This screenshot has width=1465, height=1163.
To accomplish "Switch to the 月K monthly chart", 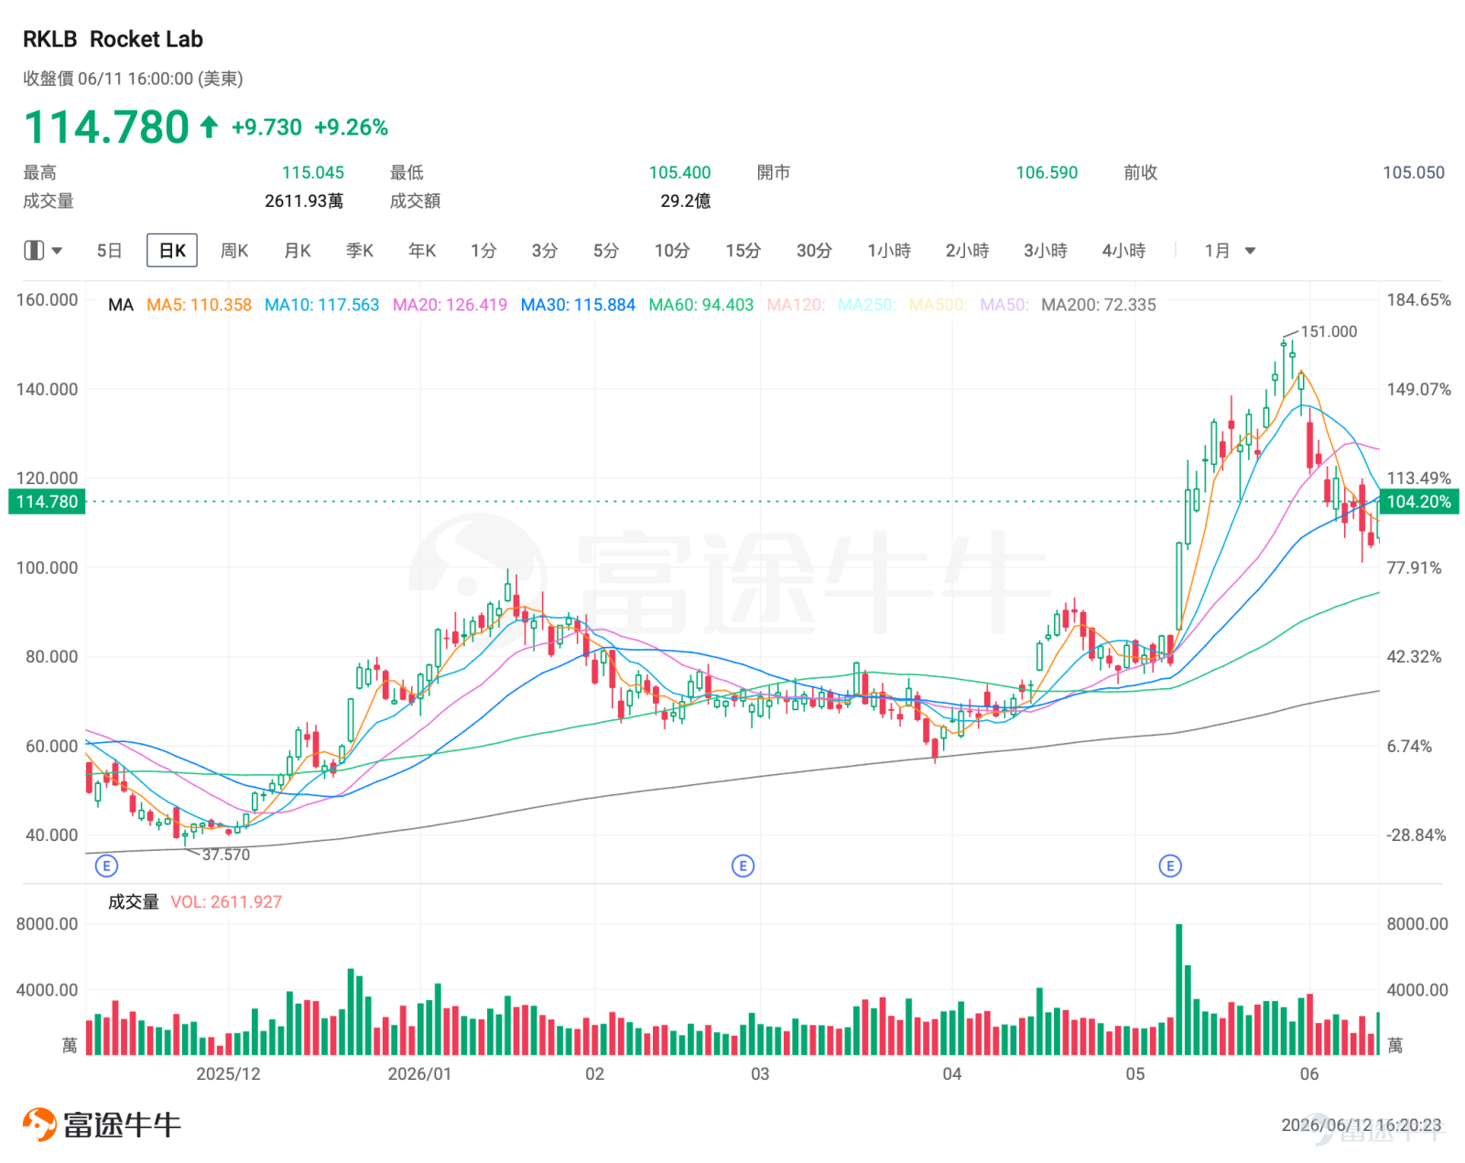I will (x=298, y=251).
